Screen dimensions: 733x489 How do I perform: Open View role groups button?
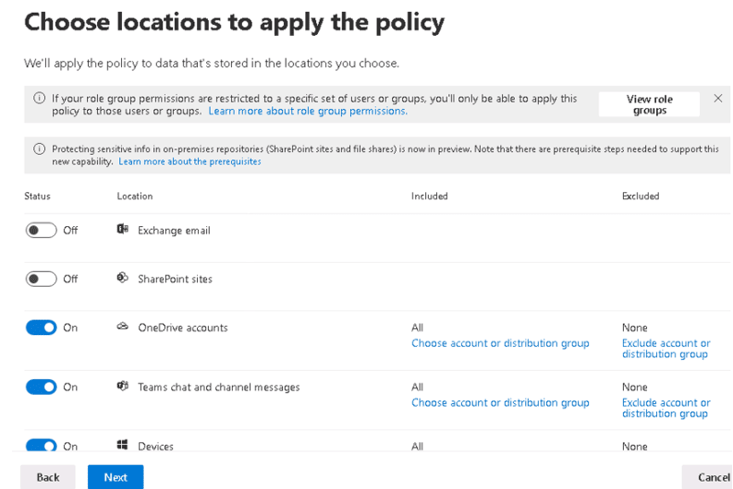(650, 104)
